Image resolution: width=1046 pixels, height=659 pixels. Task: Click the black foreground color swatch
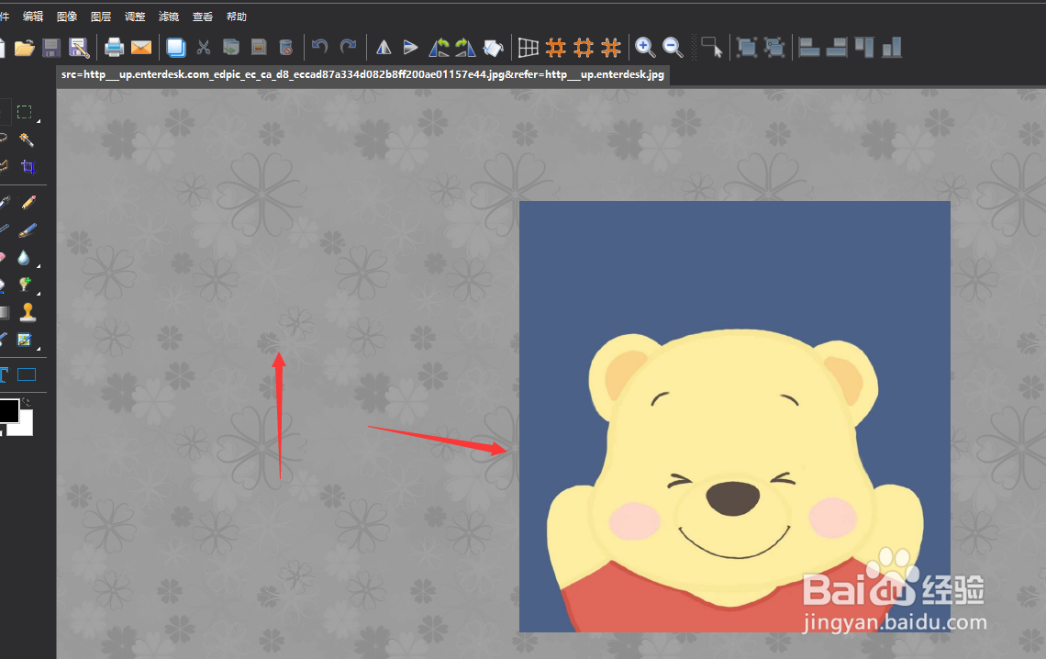[x=8, y=411]
